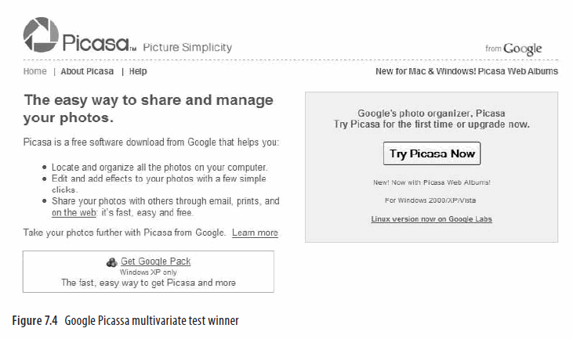
Task: Click the 'Locate and organize' bullet item
Action: (159, 167)
